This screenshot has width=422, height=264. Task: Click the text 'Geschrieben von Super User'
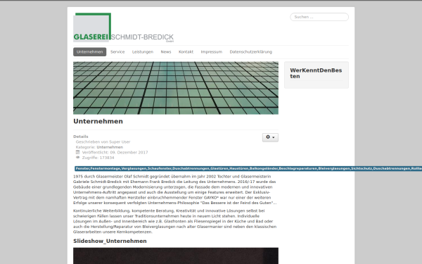click(103, 142)
